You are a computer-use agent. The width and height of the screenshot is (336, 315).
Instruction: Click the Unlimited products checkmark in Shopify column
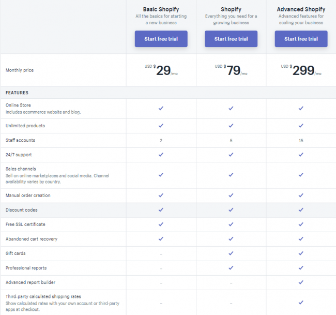pos(231,126)
